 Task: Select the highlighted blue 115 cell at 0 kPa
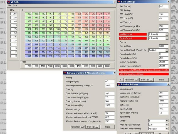coord(29,56)
